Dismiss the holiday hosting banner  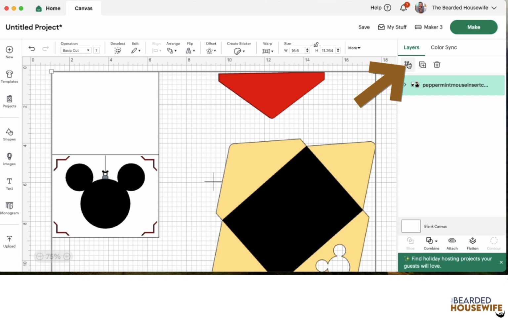(501, 262)
